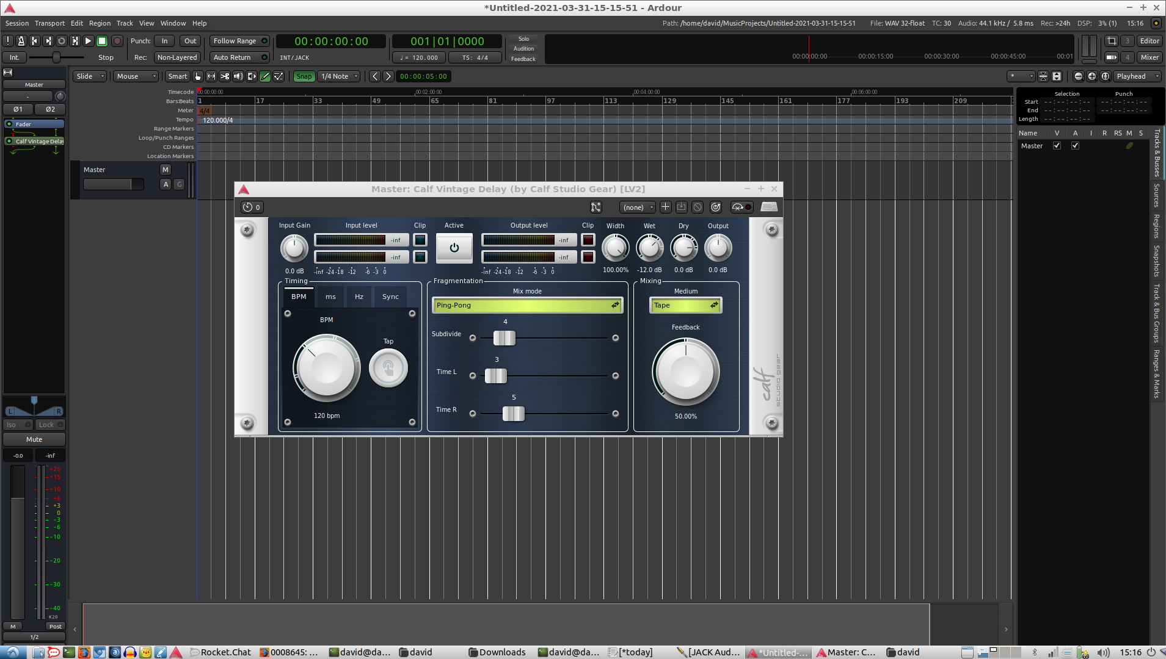Enable the global record button
This screenshot has width=1166, height=659.
[117, 41]
